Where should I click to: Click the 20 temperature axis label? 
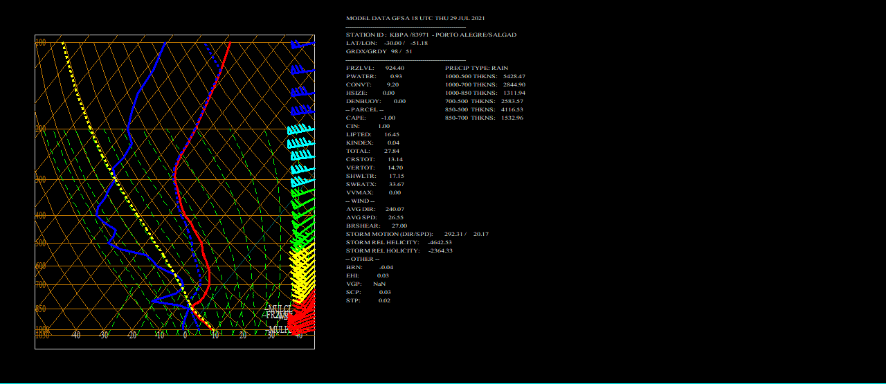coord(243,336)
